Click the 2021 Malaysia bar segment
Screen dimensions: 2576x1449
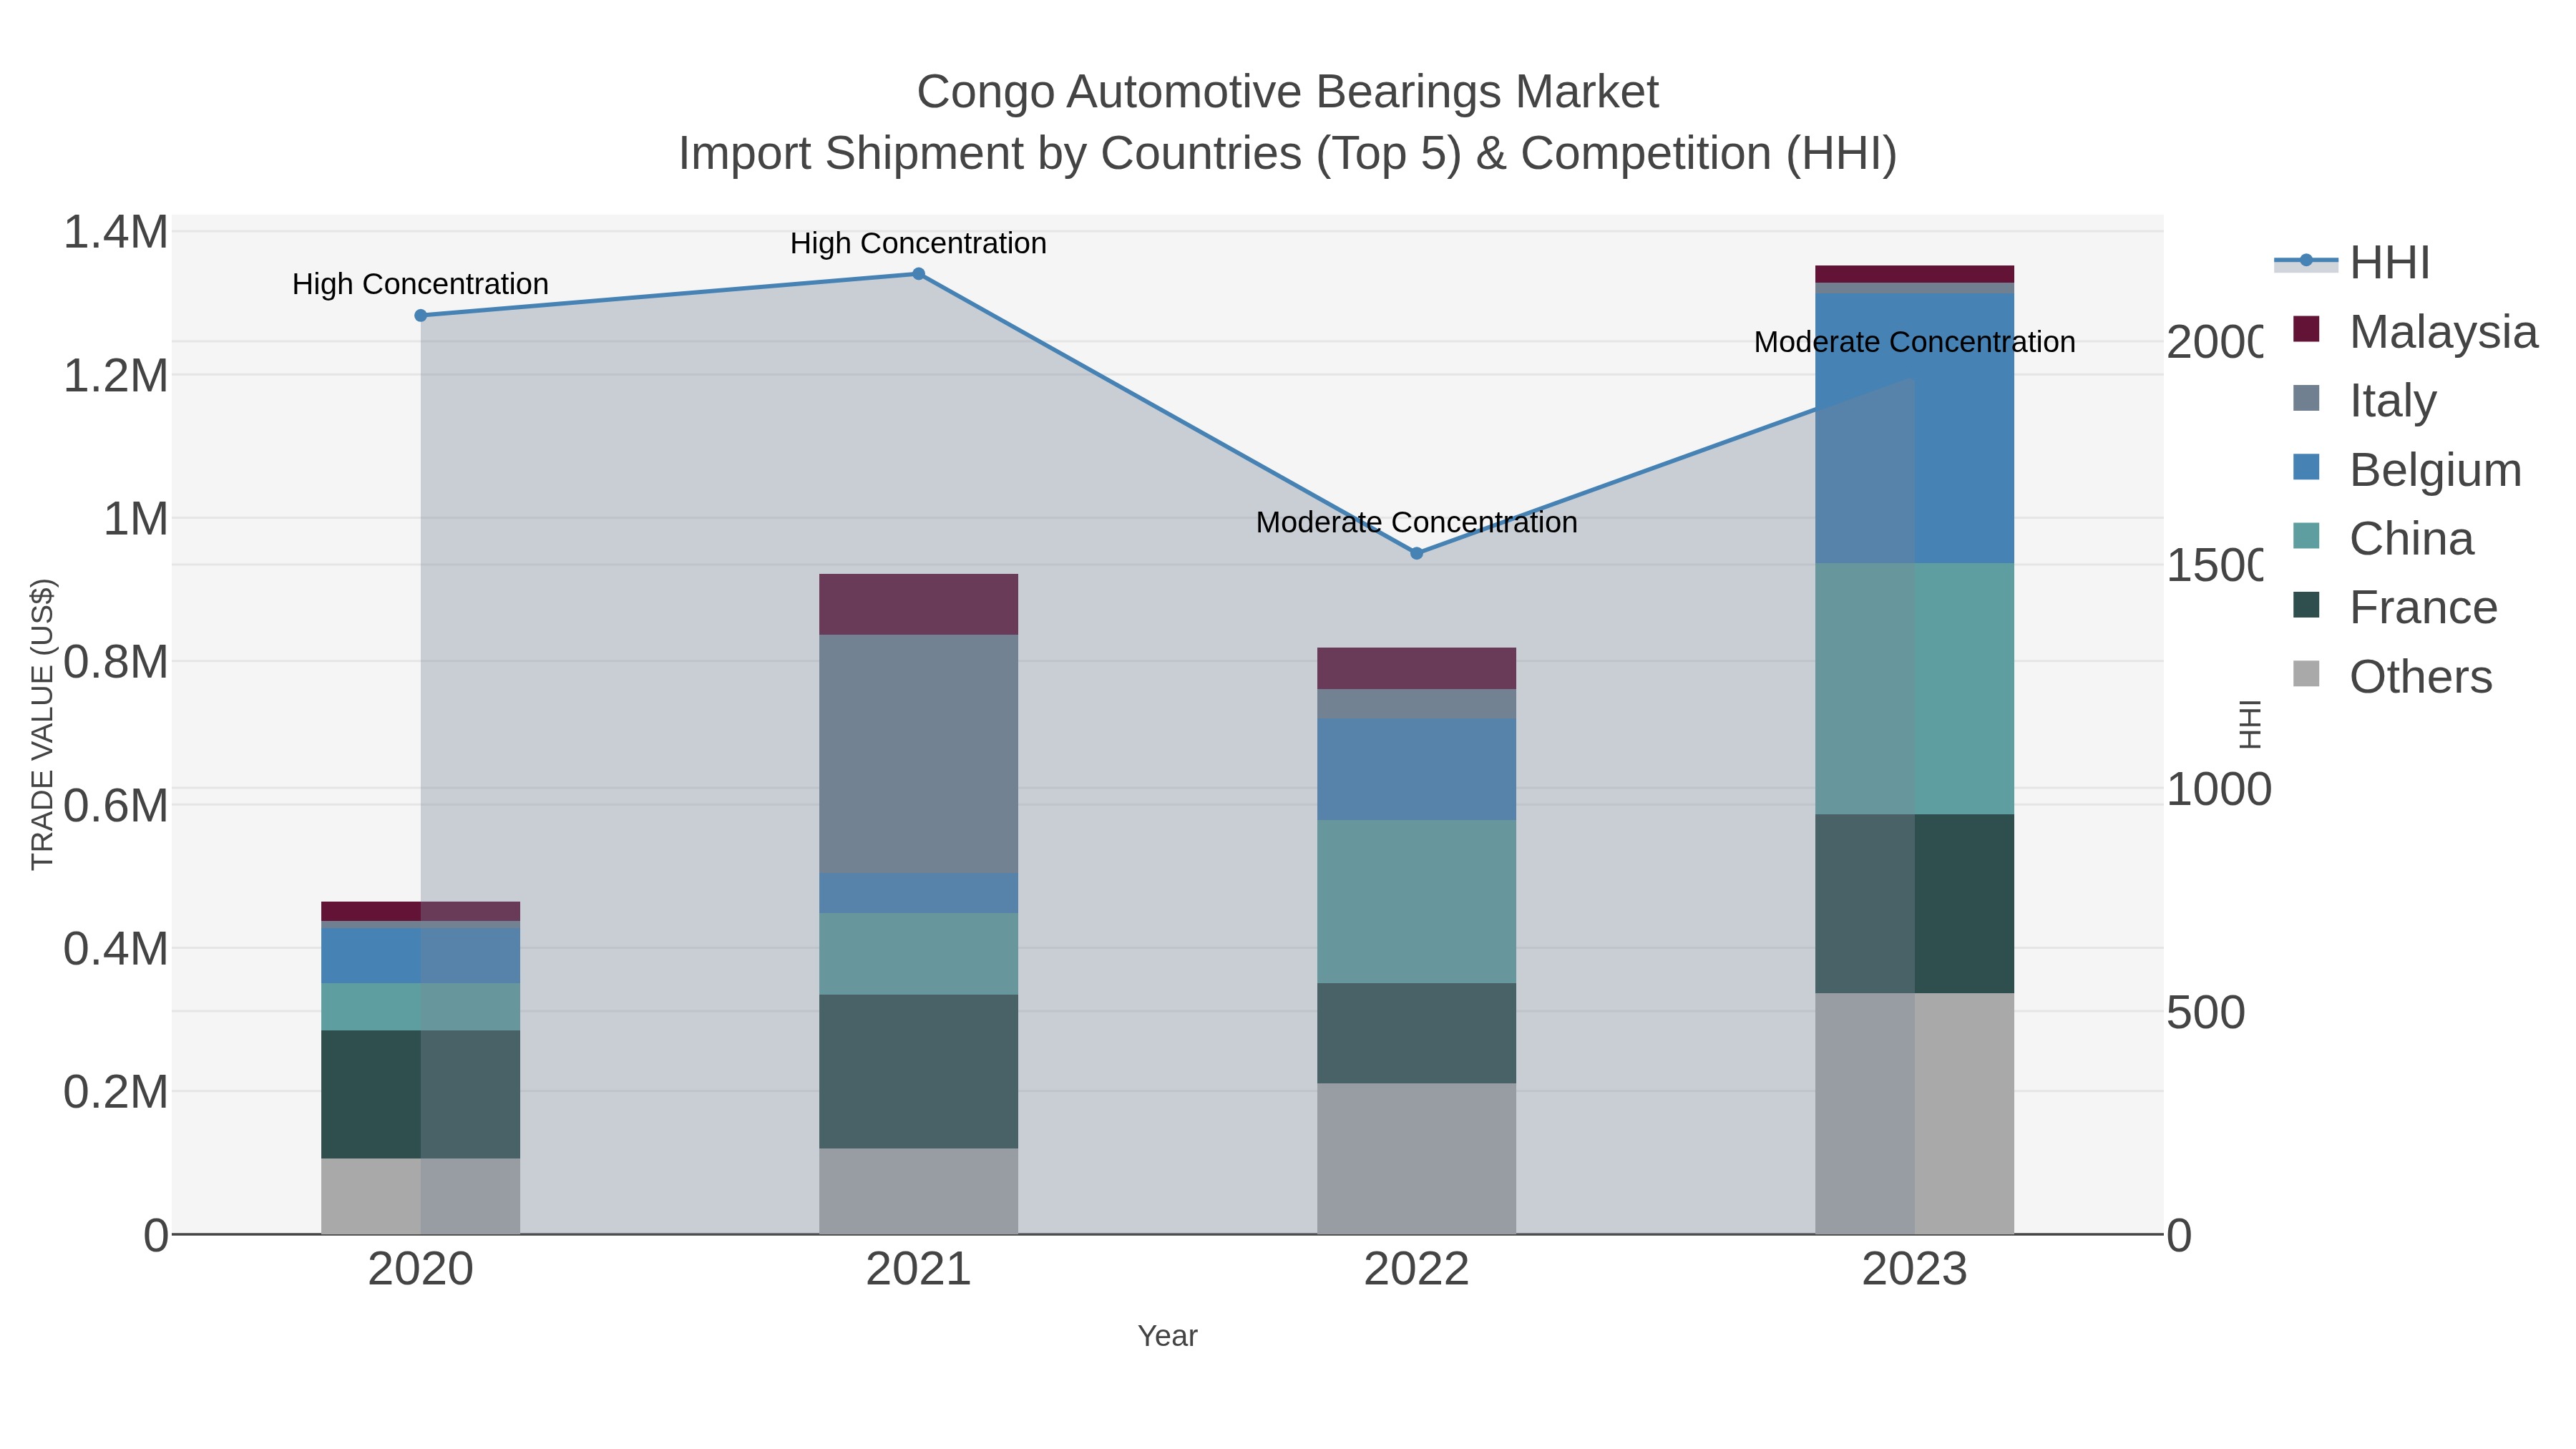coord(919,604)
